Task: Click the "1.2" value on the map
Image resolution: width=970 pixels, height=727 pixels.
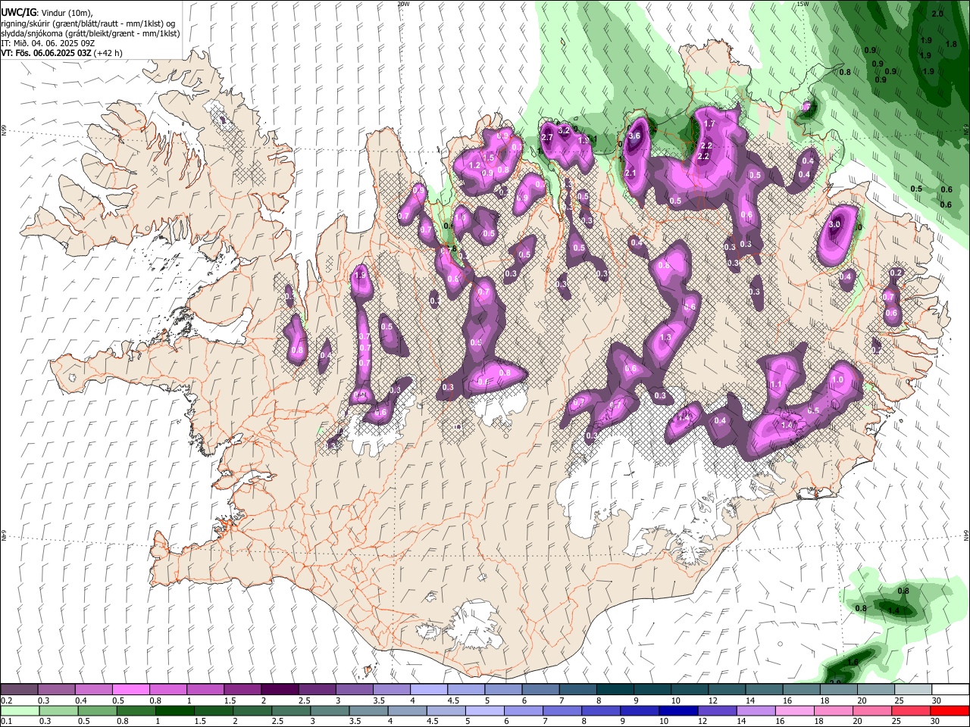Action: (476, 165)
